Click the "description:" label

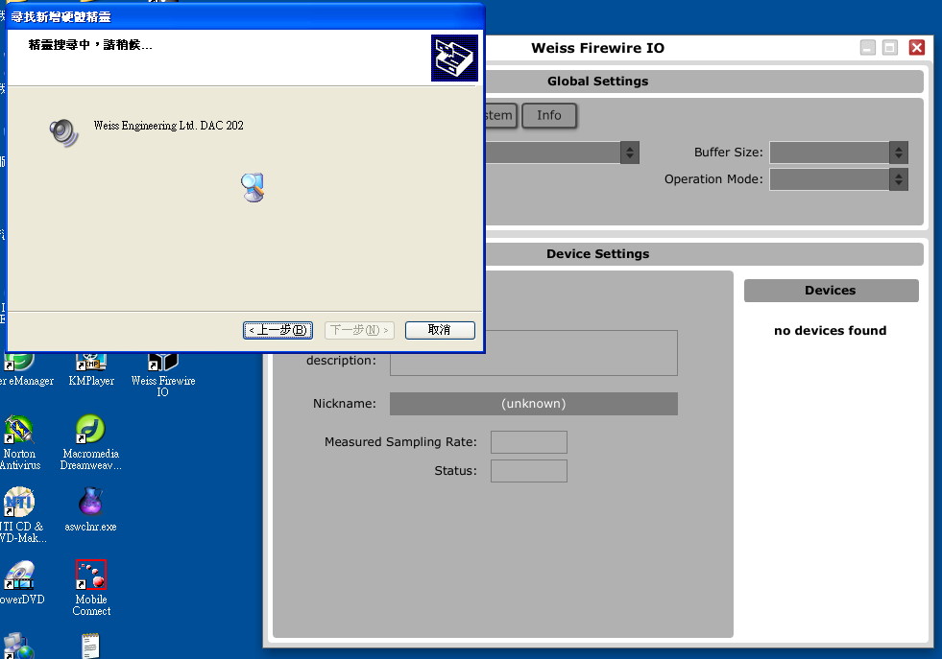341,361
